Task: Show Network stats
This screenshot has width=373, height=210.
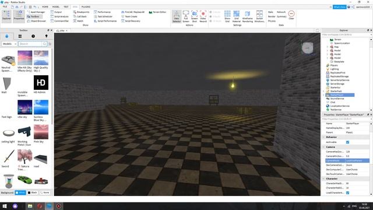Action: point(281,12)
